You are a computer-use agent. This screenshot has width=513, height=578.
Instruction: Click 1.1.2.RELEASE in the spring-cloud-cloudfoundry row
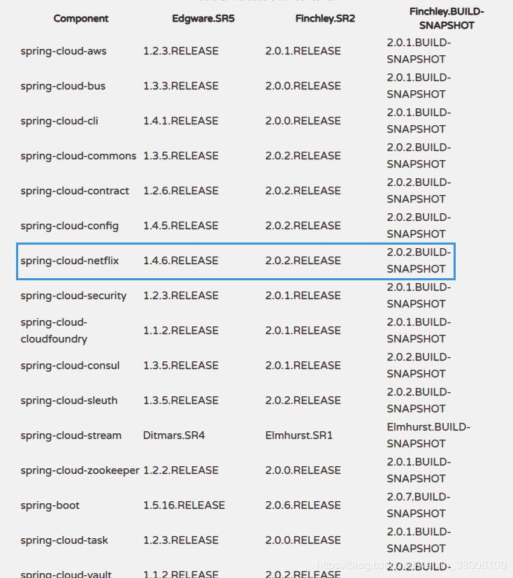180,331
